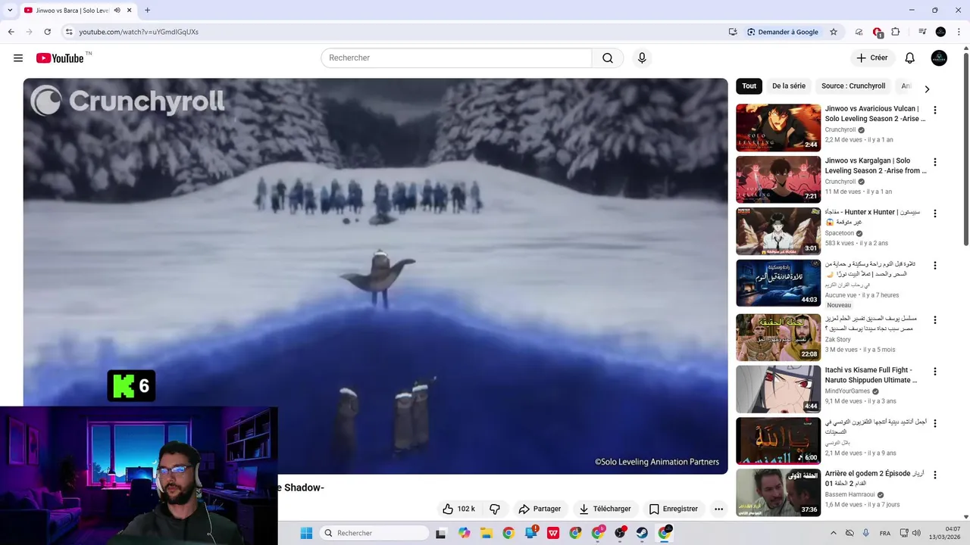970x545 pixels.
Task: Open WPS Office from taskbar
Action: pos(553,533)
